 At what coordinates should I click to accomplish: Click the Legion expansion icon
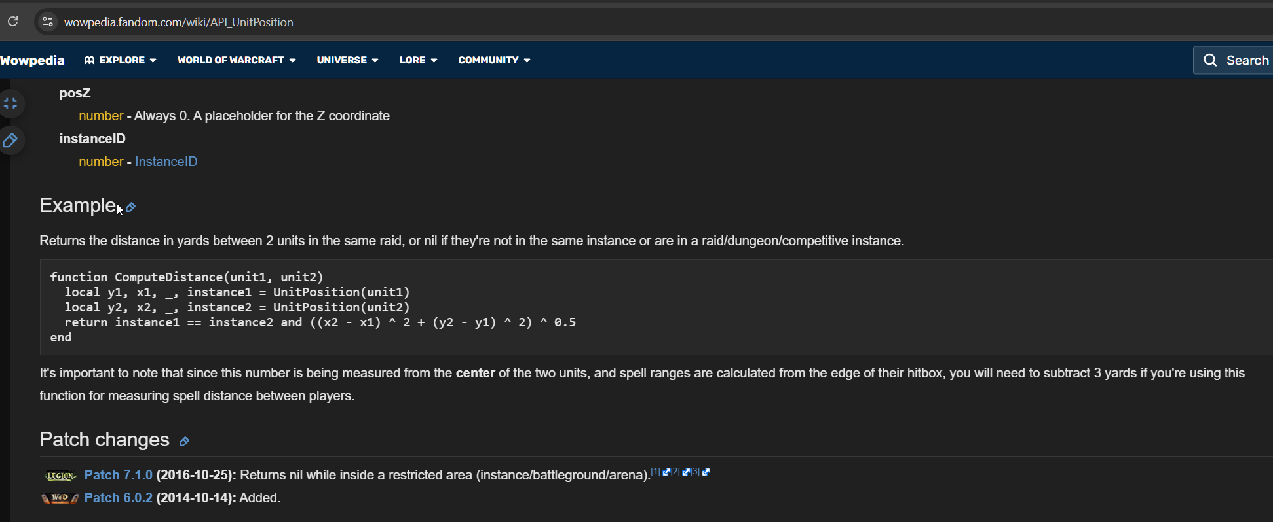click(60, 476)
